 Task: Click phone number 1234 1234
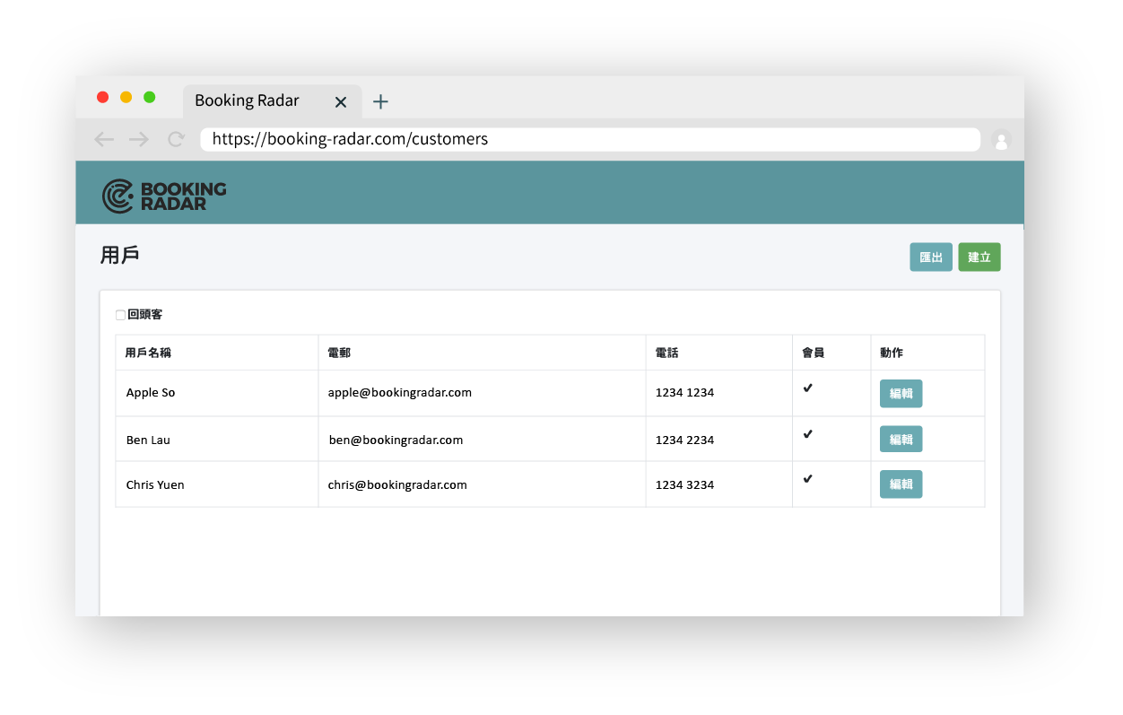[x=685, y=393]
